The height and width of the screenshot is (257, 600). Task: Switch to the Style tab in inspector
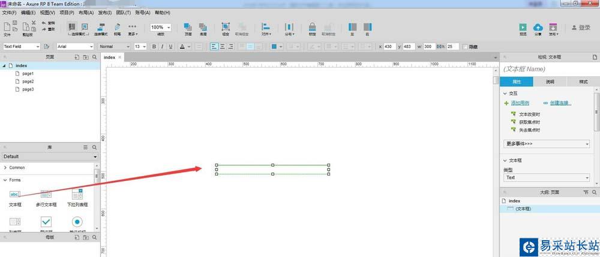(583, 81)
